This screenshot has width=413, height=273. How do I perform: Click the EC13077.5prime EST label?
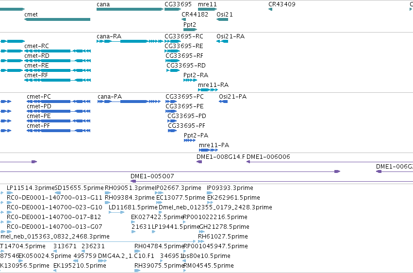(x=181, y=198)
